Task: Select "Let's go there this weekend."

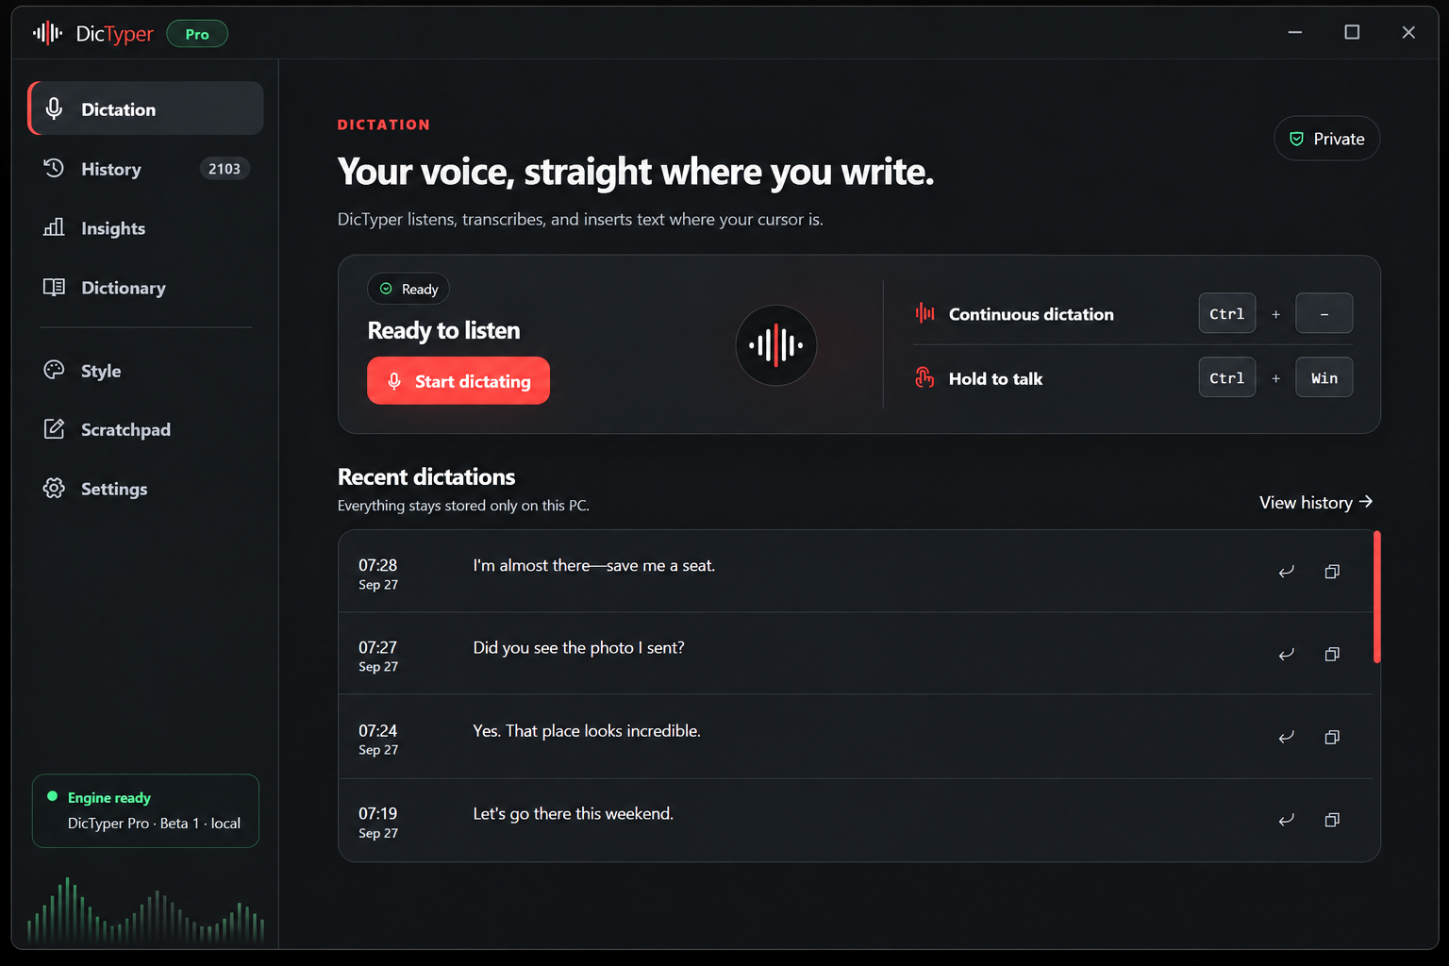Action: coord(573,813)
